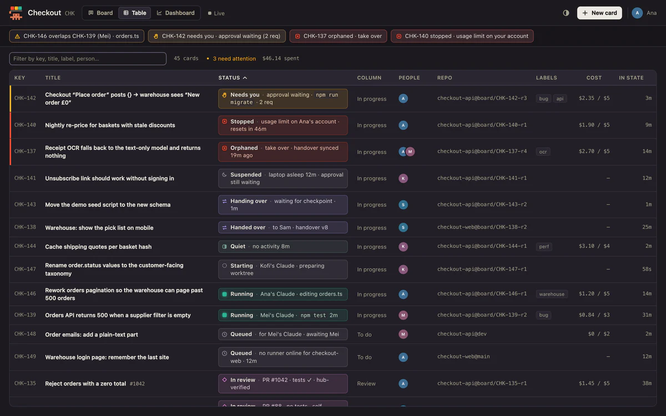This screenshot has height=416, width=666.
Task: Click the Handing over arrows icon for CHK-143
Action: (225, 201)
